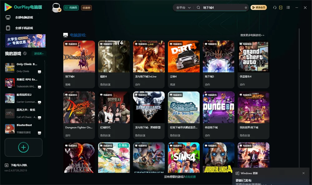The width and height of the screenshot is (312, 185).
Task: Open the settings list menu icon
Action: pos(288,7)
